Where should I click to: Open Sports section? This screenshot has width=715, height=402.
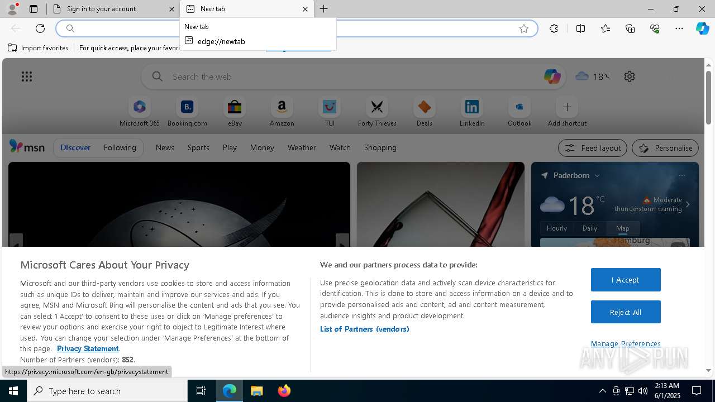[198, 147]
